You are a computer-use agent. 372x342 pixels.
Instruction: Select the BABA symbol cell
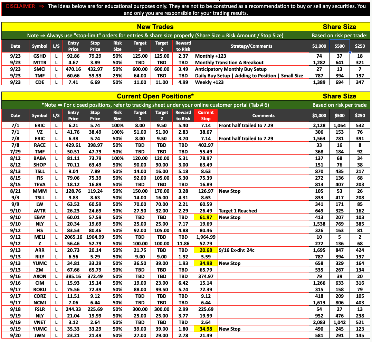click(40, 158)
